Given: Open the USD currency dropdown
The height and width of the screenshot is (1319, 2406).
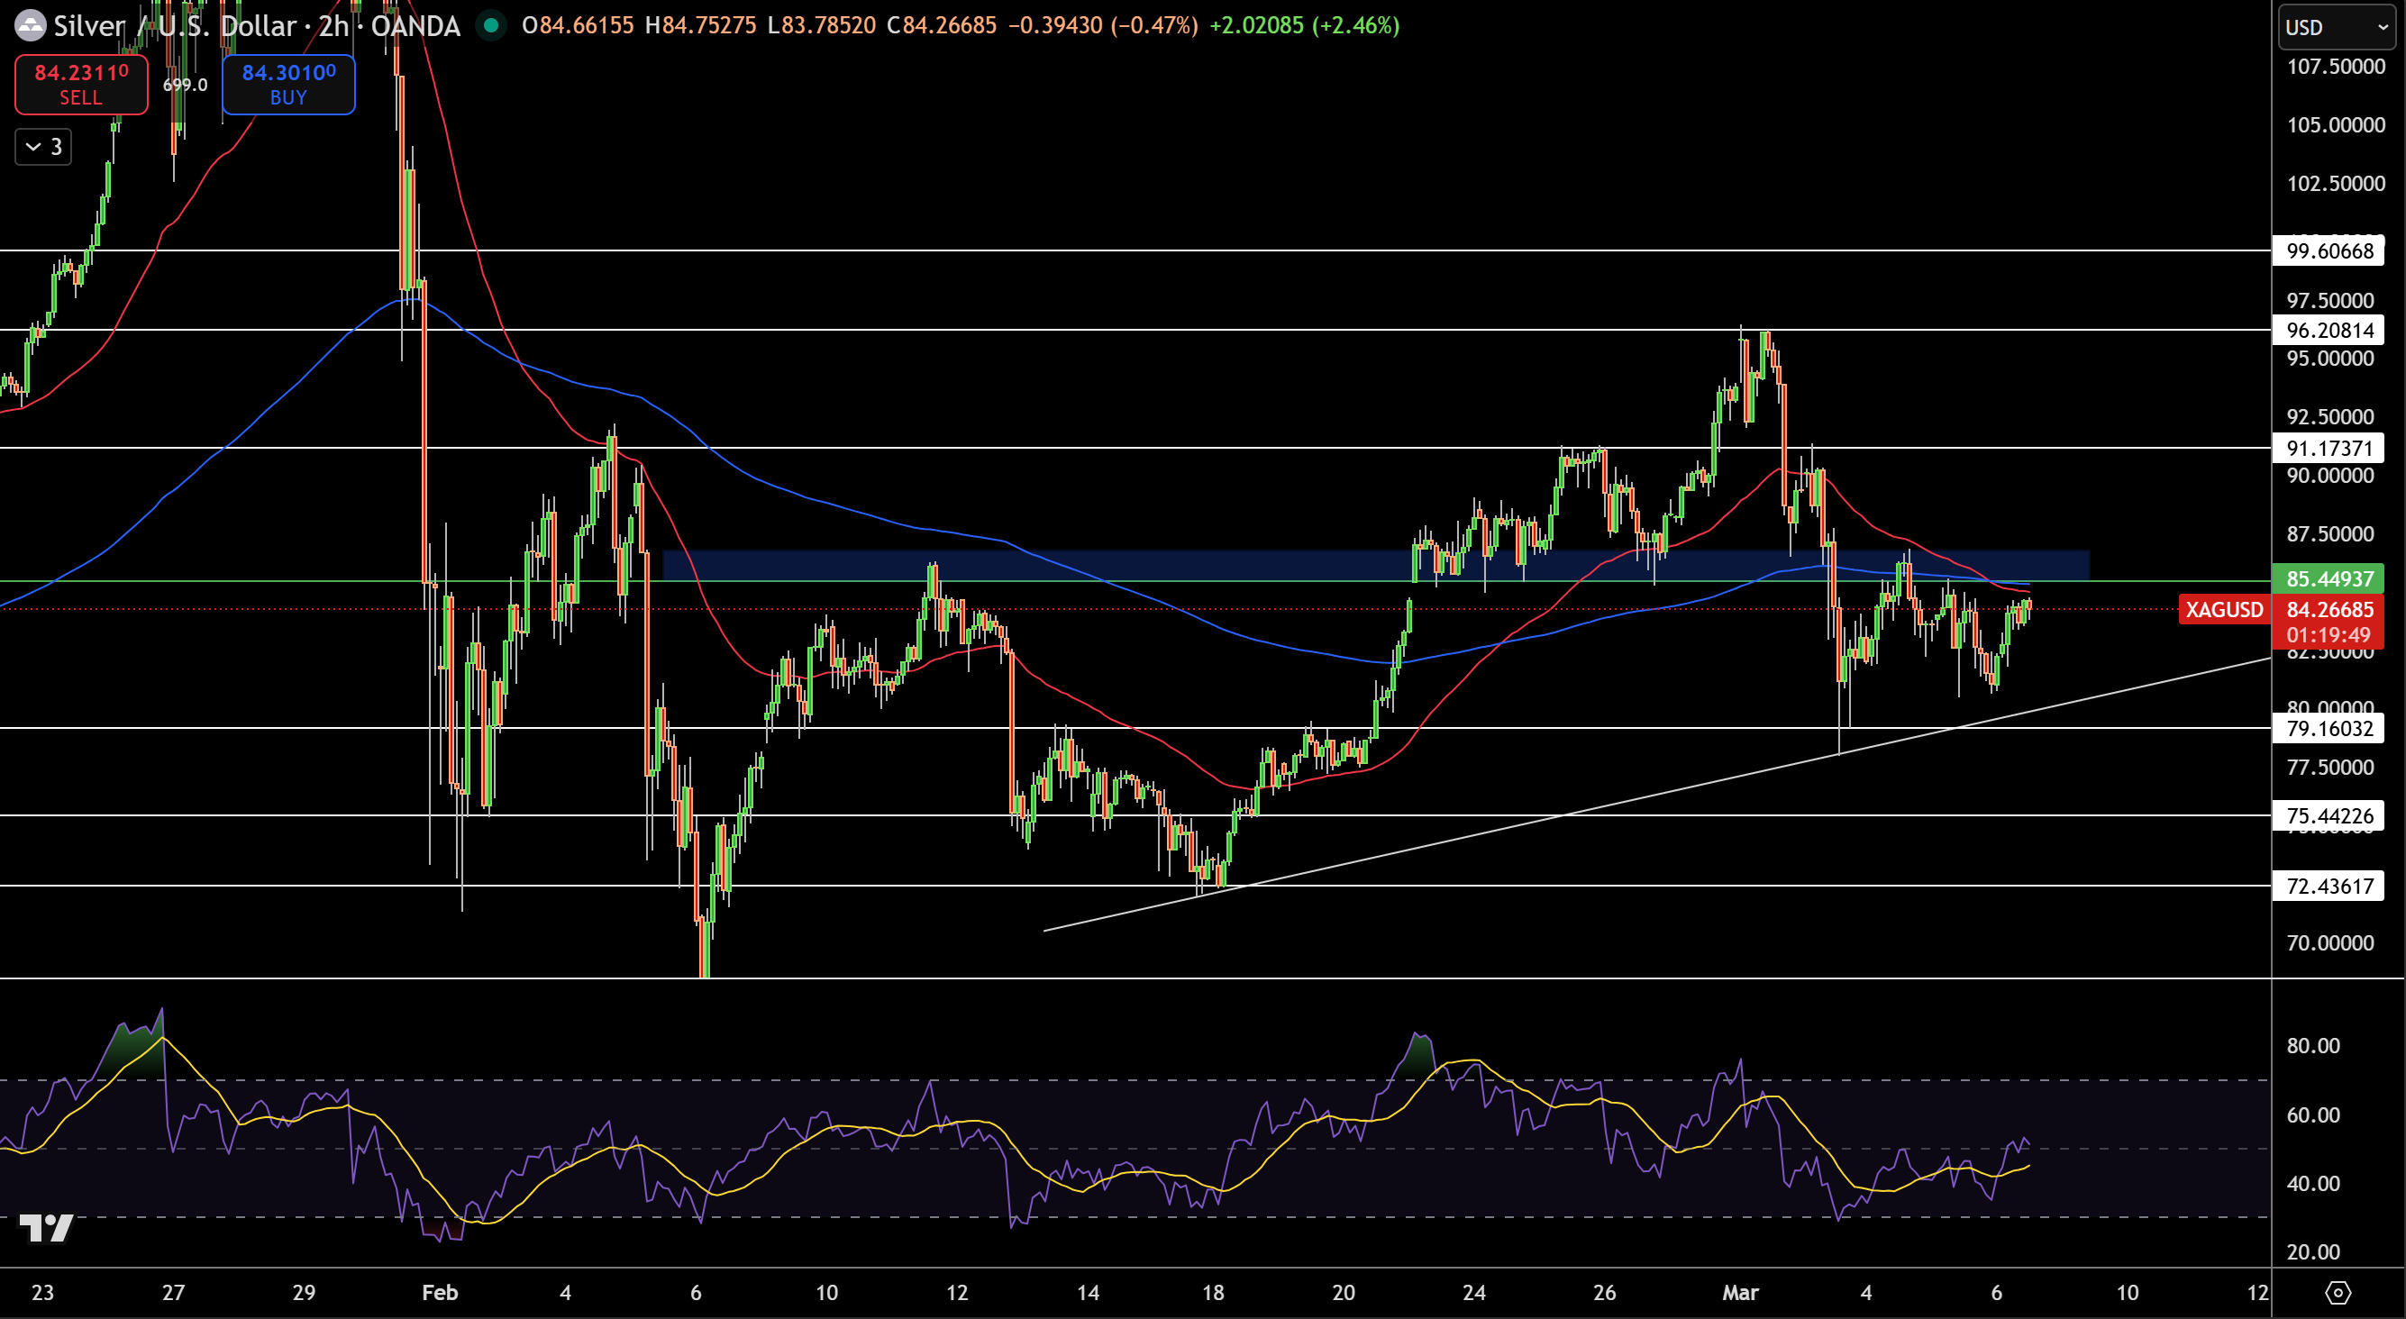Looking at the screenshot, I should click(x=2338, y=27).
